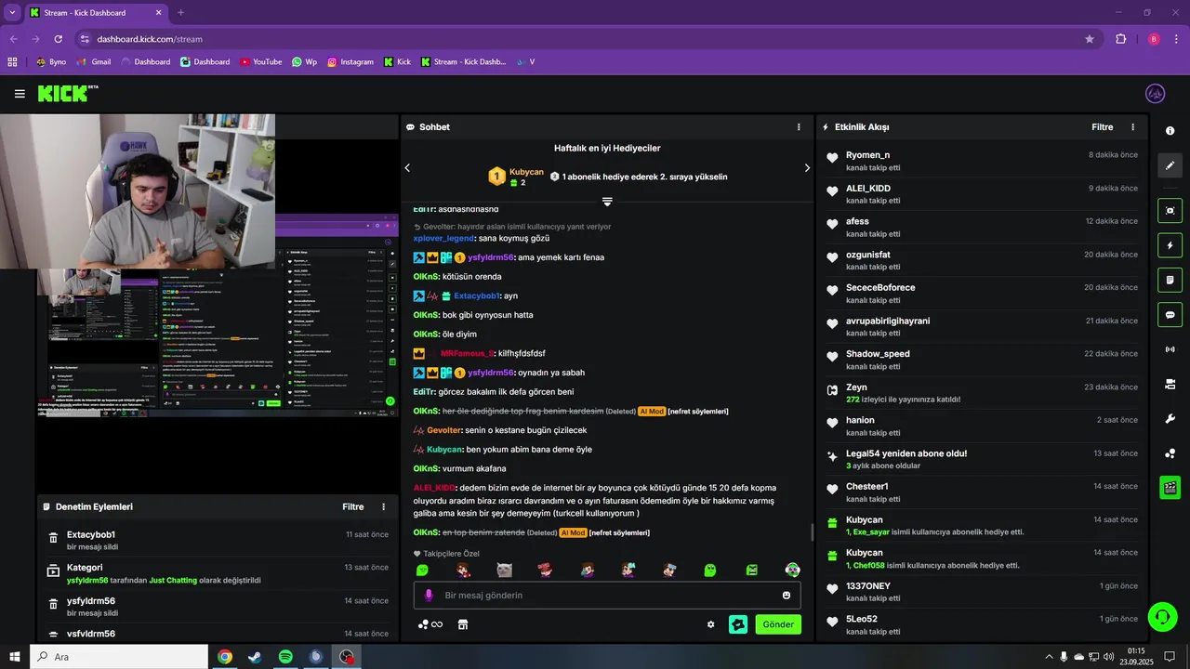Select the green angry-face emote
The height and width of the screenshot is (669, 1190).
(751, 570)
